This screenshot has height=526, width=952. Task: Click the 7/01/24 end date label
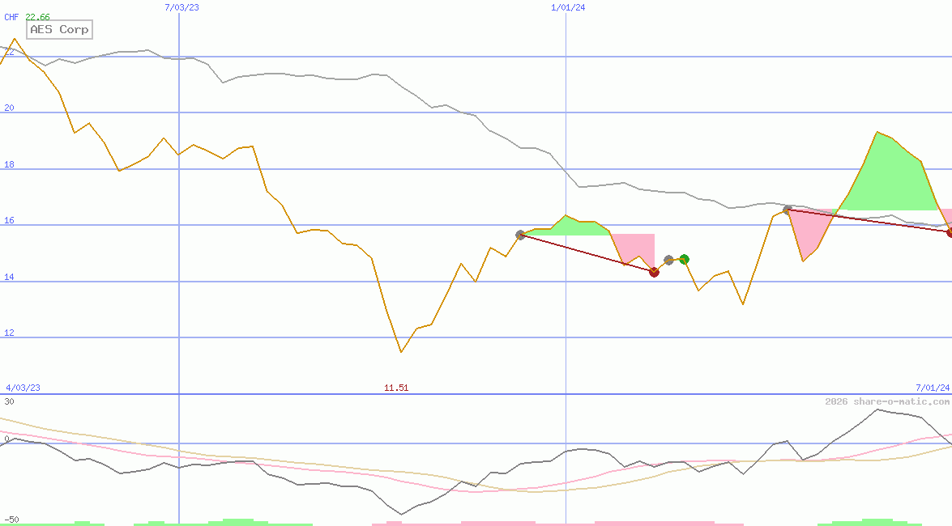932,388
